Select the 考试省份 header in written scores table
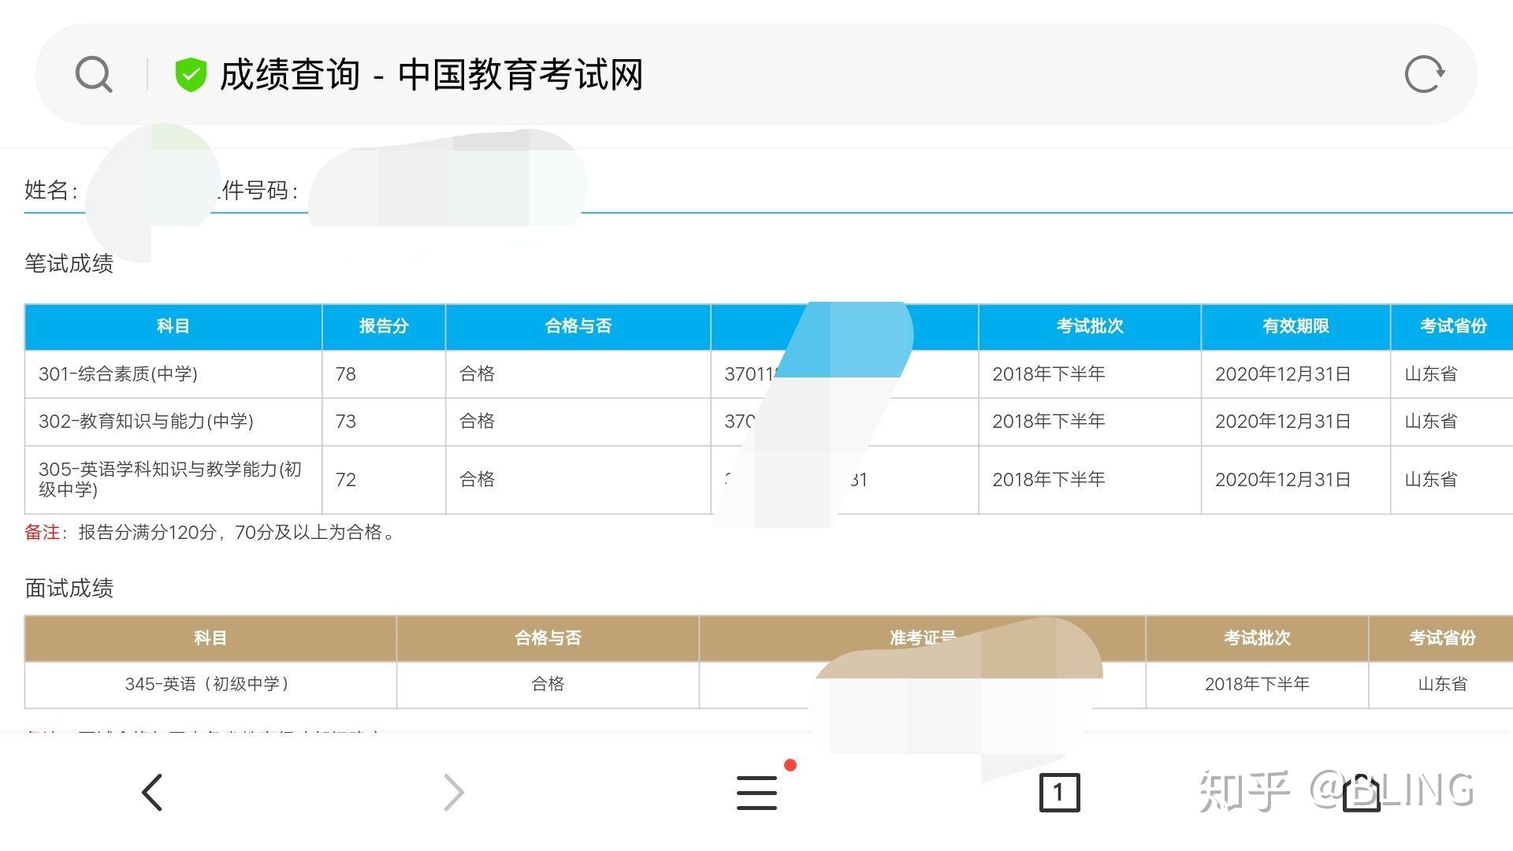Screen dimensions: 1513x851 click(x=1453, y=326)
